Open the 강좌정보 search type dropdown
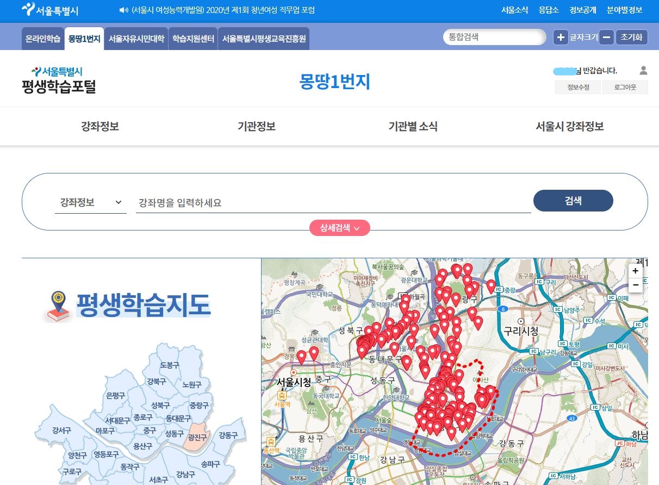659x485 pixels. [91, 203]
